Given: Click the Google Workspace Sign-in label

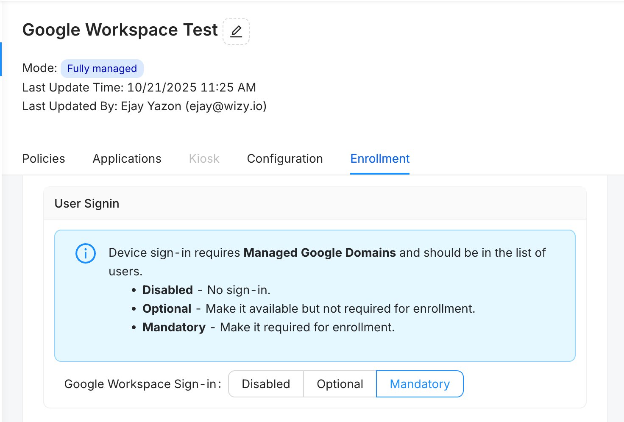Looking at the screenshot, I should (x=143, y=384).
